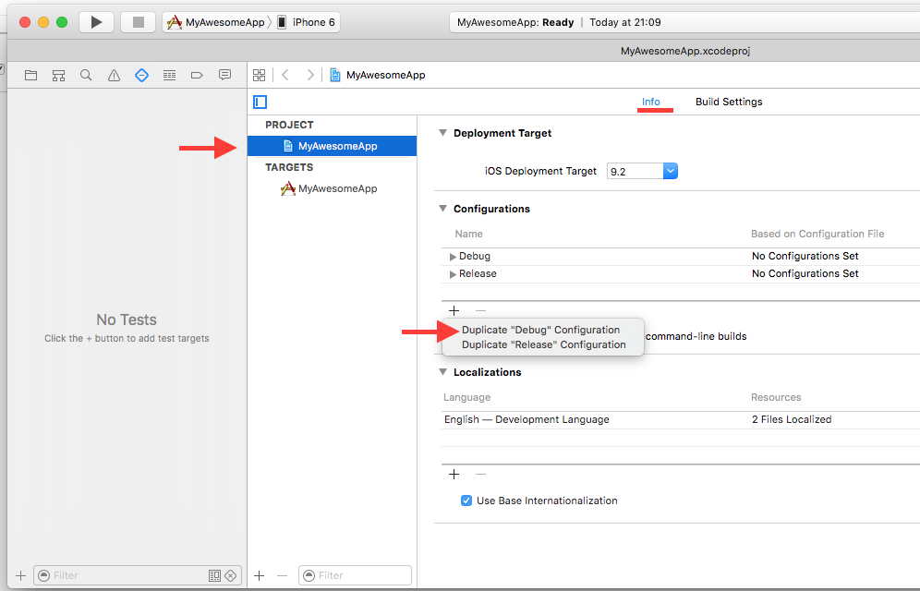Screen dimensions: 920x591
Task: Click the remove configuration minus button
Action: point(480,311)
